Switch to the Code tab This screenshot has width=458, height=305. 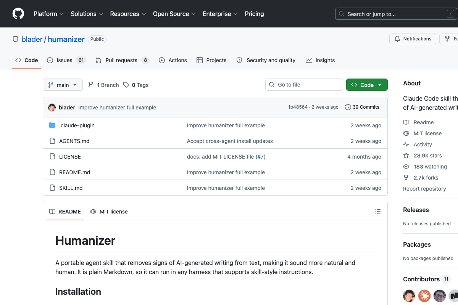pyautogui.click(x=27, y=60)
